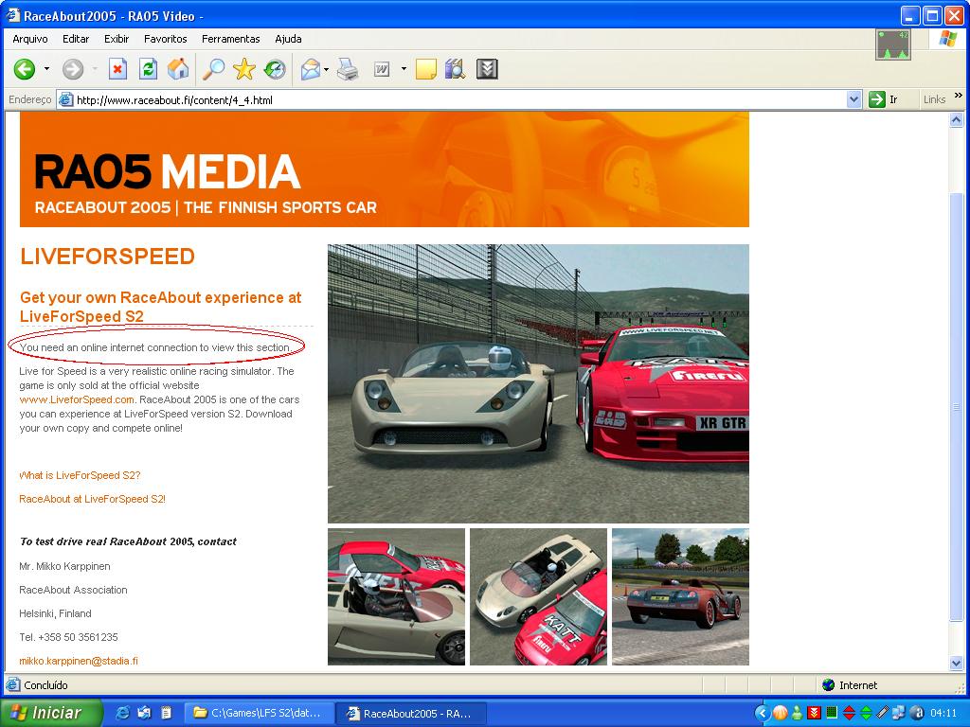
Task: Click the dark double-chevron download icon
Action: [x=488, y=69]
